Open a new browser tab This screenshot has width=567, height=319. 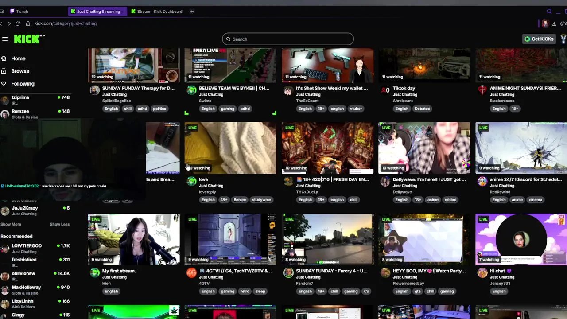click(192, 12)
